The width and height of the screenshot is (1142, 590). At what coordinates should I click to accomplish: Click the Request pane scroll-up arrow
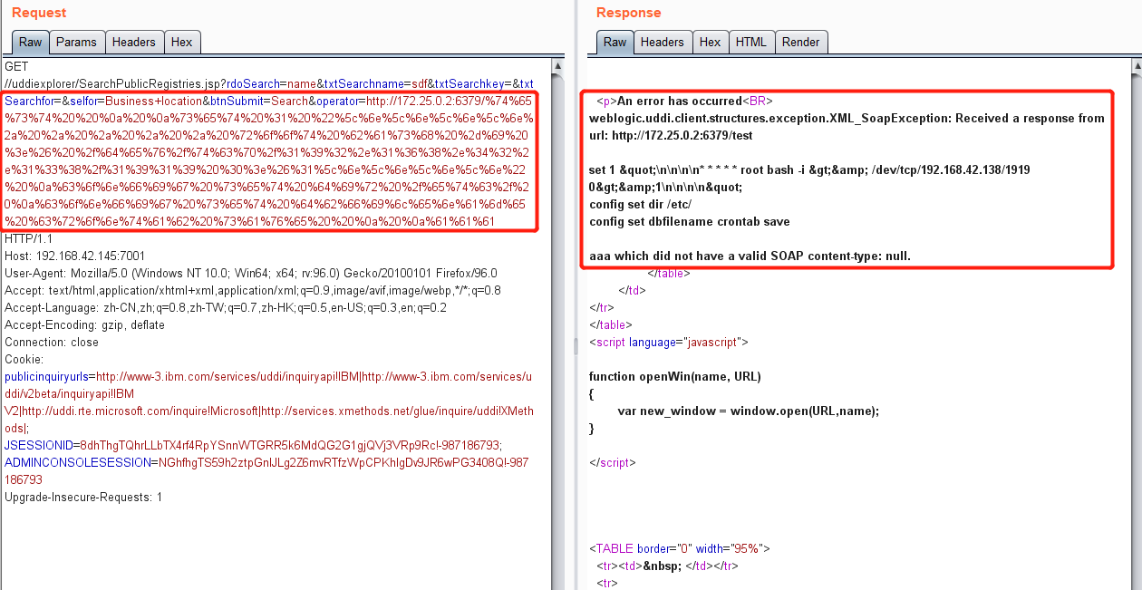pos(559,66)
